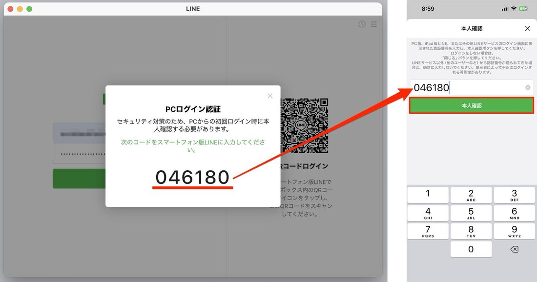Click the masked password field

coord(78,153)
